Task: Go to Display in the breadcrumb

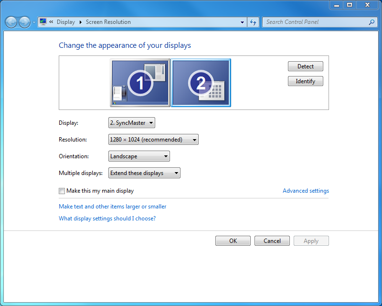Action: (x=66, y=22)
